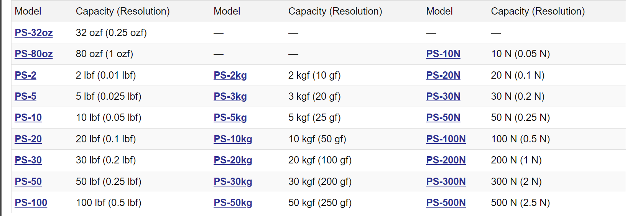Select the PS-50N model link
The height and width of the screenshot is (216, 630).
coord(443,118)
